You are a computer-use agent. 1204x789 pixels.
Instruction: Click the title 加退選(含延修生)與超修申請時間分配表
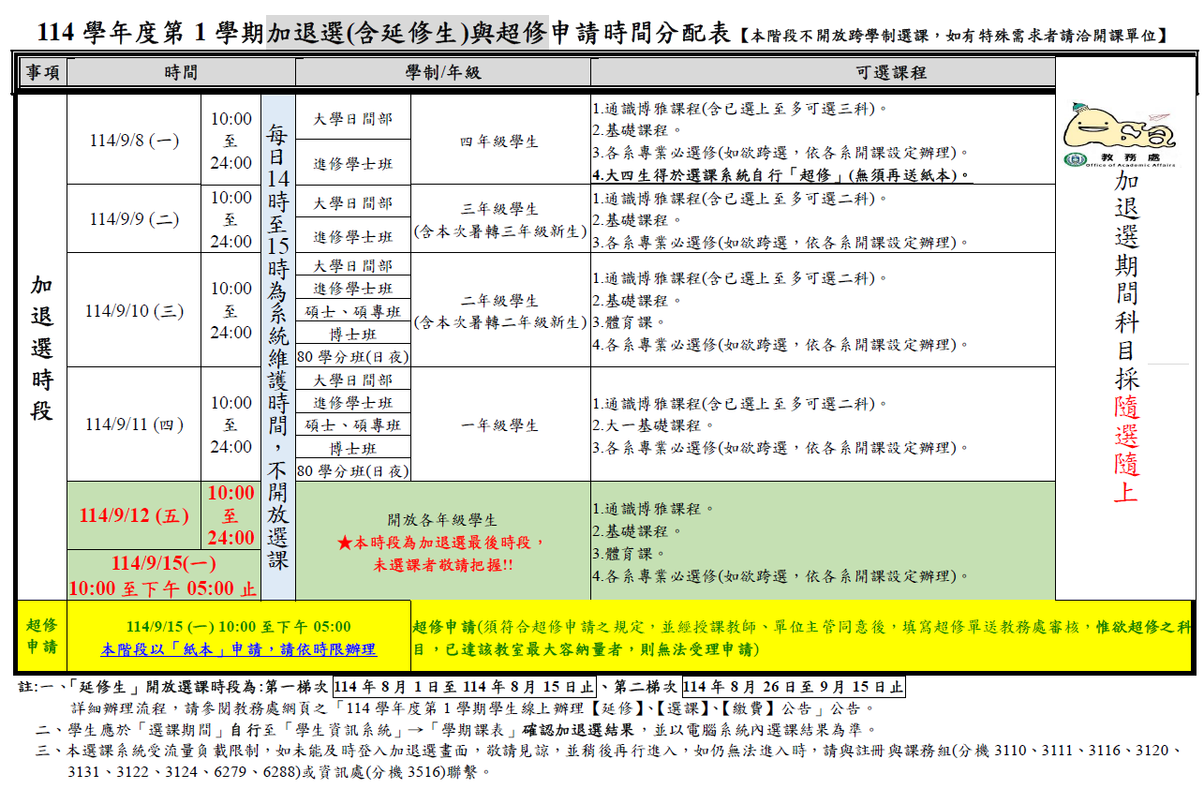[498, 33]
